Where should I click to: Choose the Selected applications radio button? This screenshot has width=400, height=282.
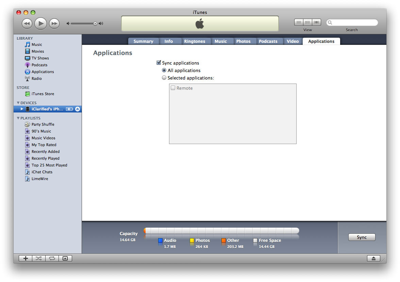164,78
